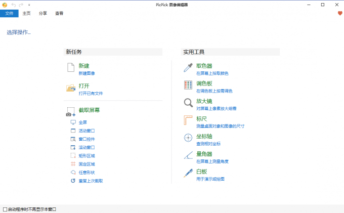The image size is (344, 213).
Task: Switch to the 主页 tab
Action: click(x=26, y=13)
